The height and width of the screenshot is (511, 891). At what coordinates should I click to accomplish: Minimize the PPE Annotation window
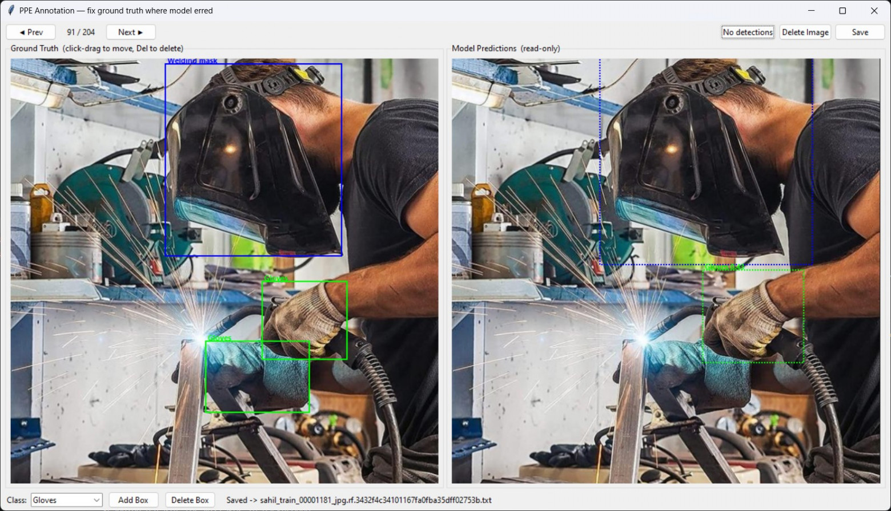pyautogui.click(x=811, y=10)
